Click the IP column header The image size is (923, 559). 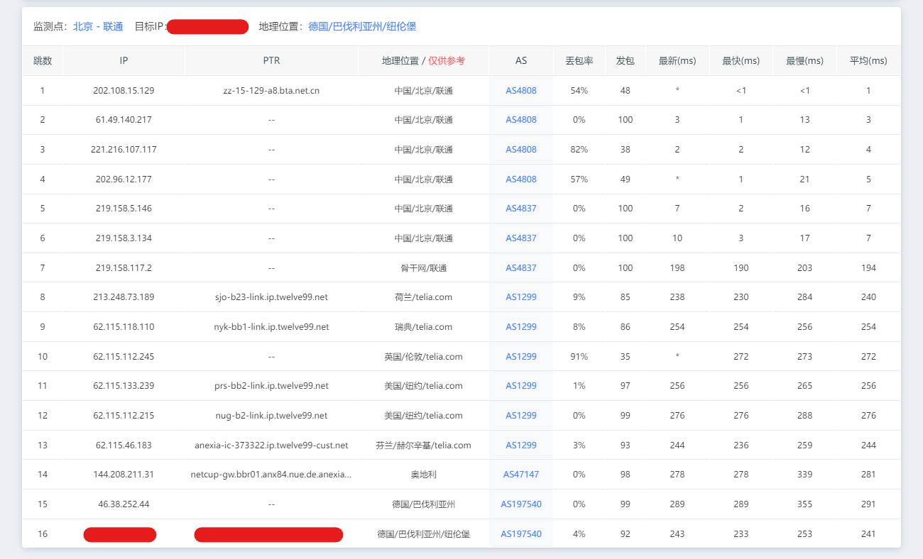(x=124, y=61)
